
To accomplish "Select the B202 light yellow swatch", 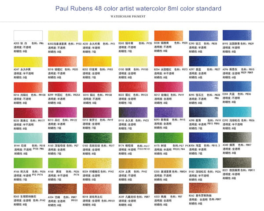I will tap(60, 36).
